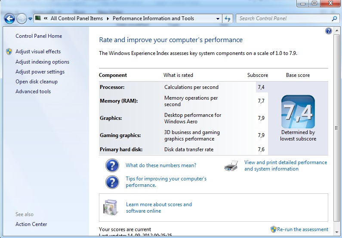Open What do these numbers mean?
342x238 pixels.
point(161,165)
